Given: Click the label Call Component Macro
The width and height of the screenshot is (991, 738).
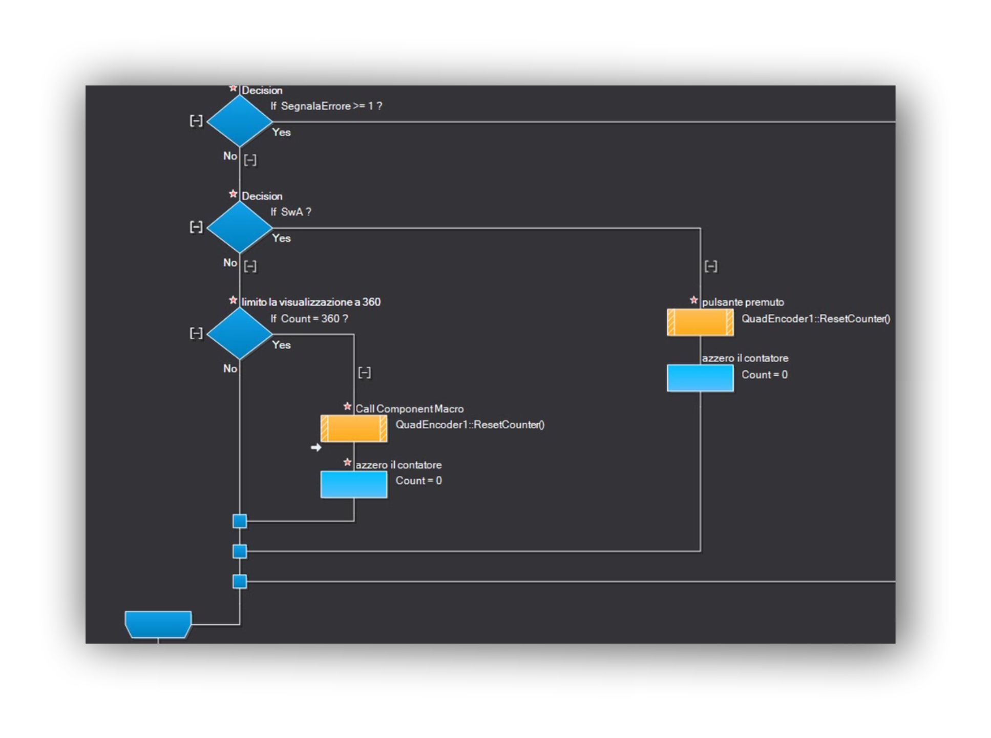Looking at the screenshot, I should [410, 408].
